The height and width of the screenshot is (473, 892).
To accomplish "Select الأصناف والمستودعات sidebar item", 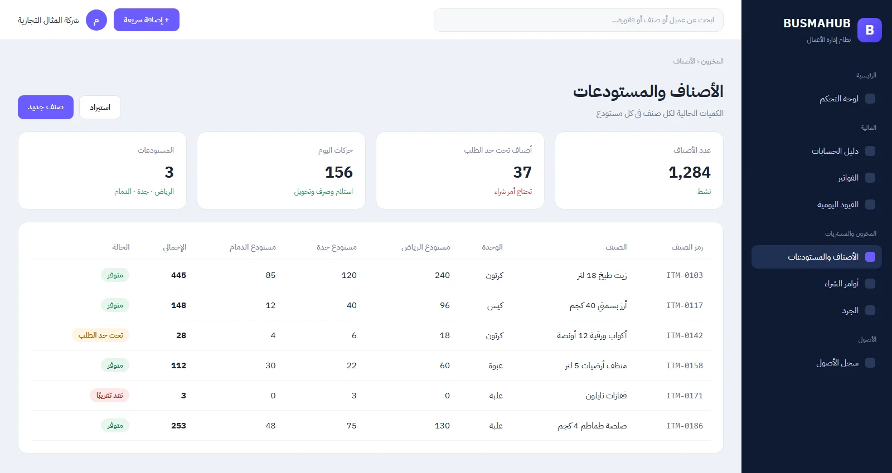I will [x=817, y=257].
